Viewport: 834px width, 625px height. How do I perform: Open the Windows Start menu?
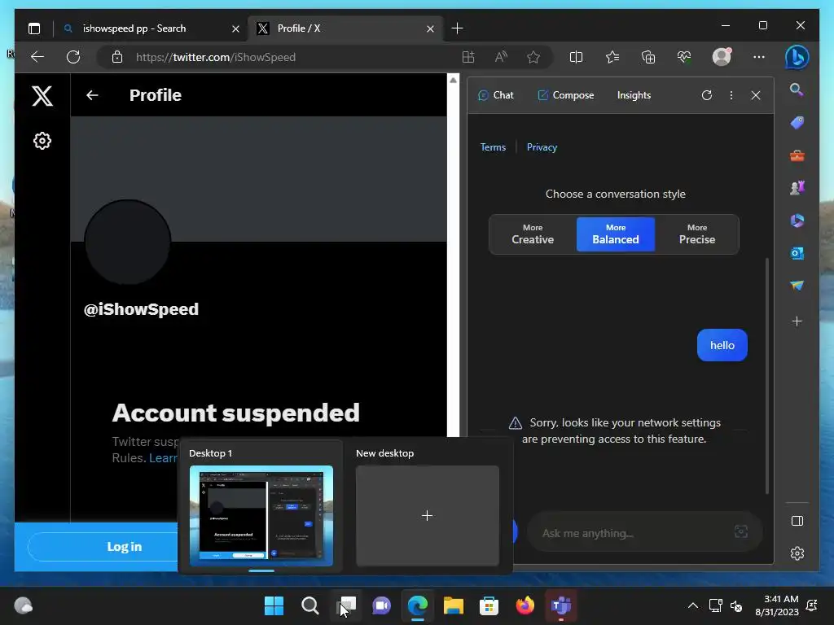pos(274,605)
